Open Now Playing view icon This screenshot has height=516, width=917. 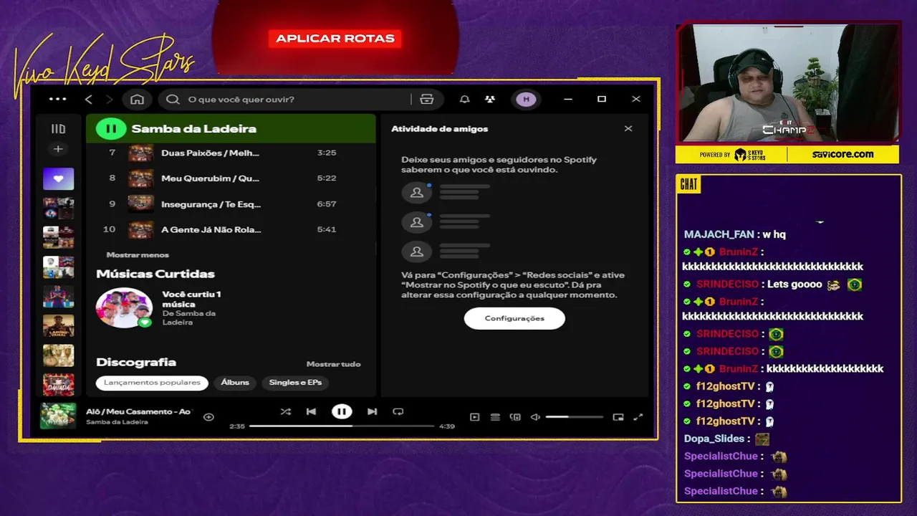[x=474, y=417]
